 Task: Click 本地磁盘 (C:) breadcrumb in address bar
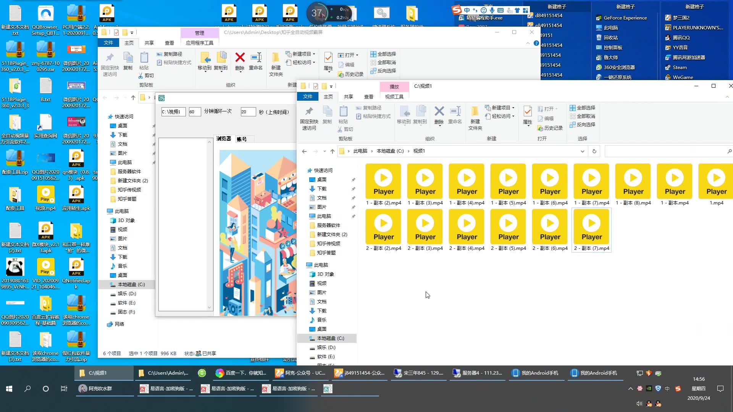click(x=390, y=151)
